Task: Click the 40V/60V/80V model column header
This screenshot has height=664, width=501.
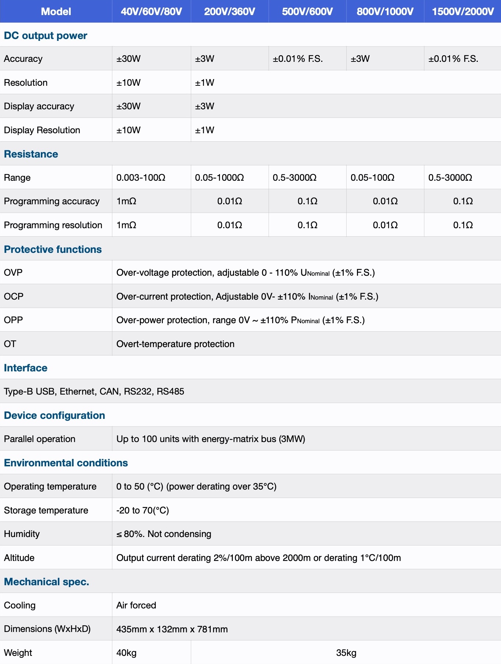Action: [151, 11]
